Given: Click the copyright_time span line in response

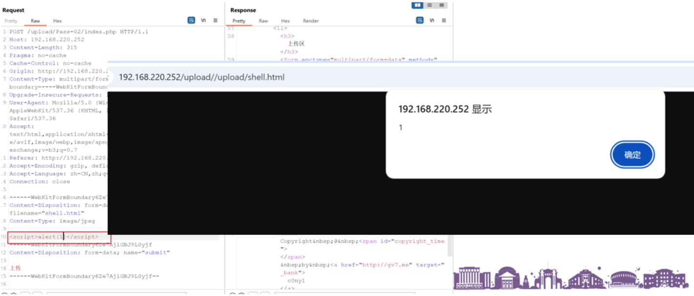Looking at the screenshot, I should 362,241.
